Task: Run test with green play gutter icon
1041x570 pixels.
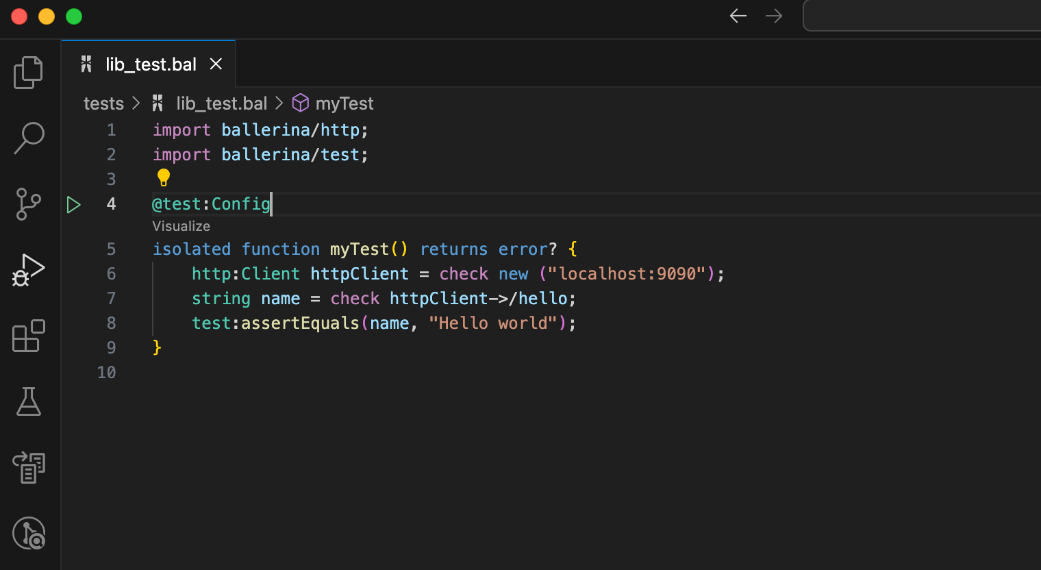Action: coord(74,204)
